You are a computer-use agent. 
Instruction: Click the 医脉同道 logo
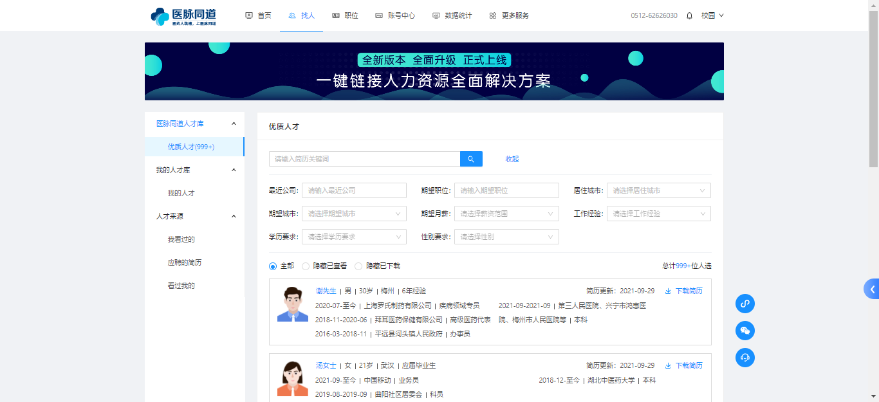183,15
